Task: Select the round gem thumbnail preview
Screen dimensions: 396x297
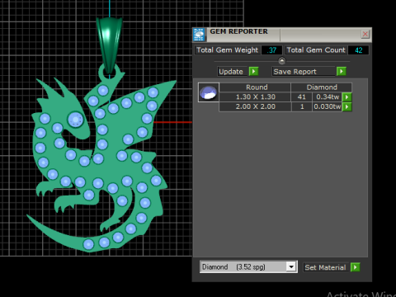Action: (x=209, y=92)
